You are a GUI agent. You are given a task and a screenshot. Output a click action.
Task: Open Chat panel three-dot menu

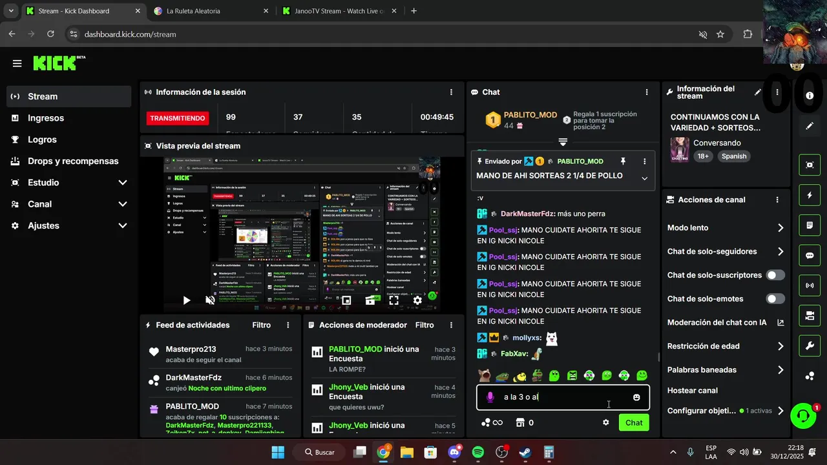[x=647, y=92]
